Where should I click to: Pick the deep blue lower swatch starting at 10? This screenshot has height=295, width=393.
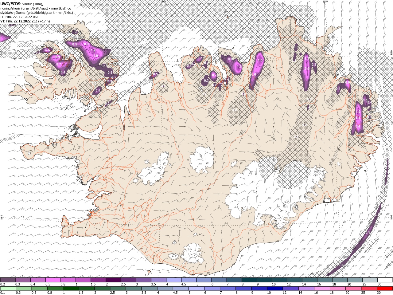click(x=274, y=288)
